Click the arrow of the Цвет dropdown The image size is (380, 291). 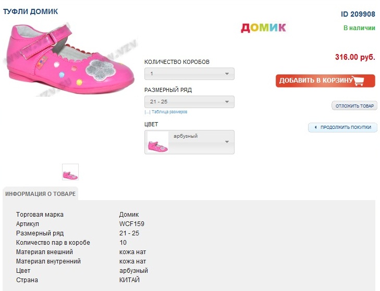[x=227, y=142]
